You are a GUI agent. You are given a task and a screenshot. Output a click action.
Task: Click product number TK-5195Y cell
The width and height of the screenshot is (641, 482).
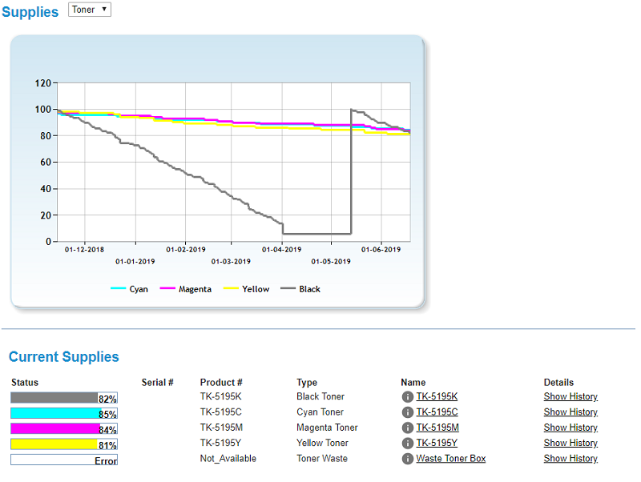221,444
